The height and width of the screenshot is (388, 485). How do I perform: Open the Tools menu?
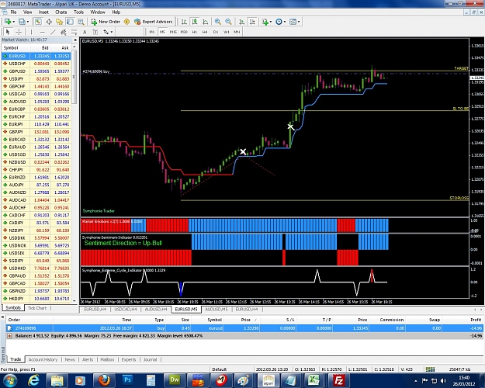click(x=78, y=12)
